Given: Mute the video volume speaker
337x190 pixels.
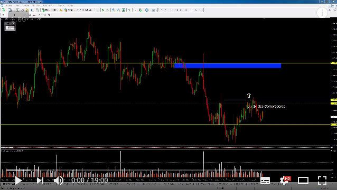Looking at the screenshot, I should (58, 180).
